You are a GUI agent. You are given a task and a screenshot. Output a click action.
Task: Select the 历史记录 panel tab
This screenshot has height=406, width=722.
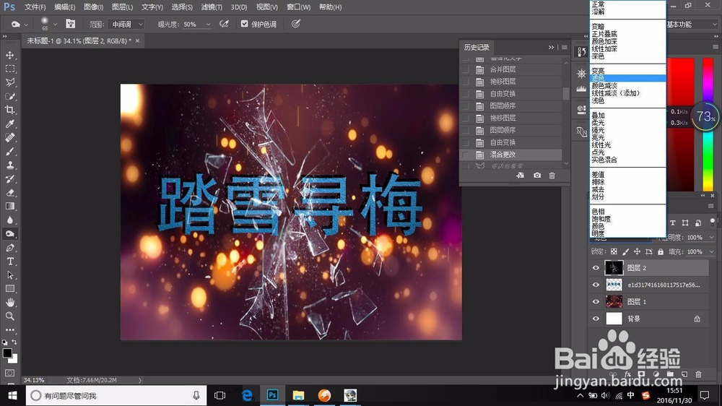click(477, 47)
